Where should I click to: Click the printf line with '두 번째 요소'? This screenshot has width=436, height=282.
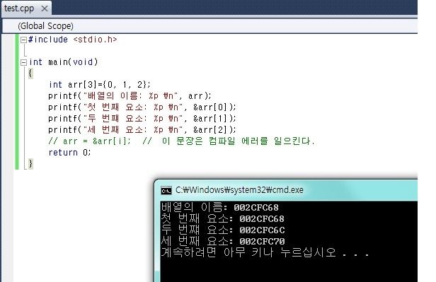(x=142, y=119)
